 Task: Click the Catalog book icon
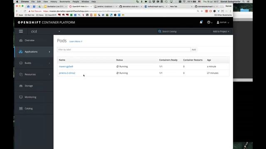21,108
